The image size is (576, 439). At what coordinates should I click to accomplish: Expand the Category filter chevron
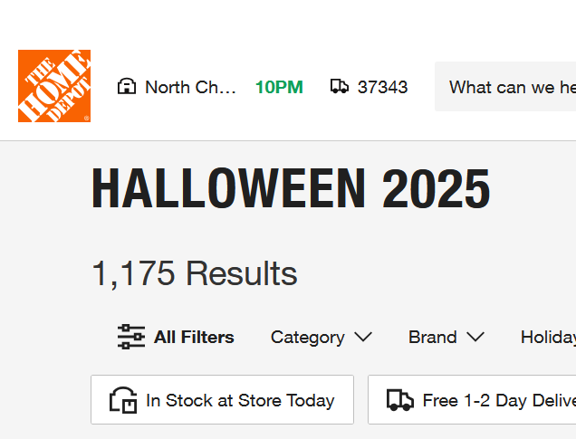363,337
